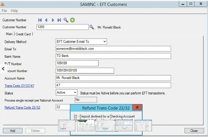208x137 pixels.
Task: Go to the next customer record
Action: [x=53, y=20]
